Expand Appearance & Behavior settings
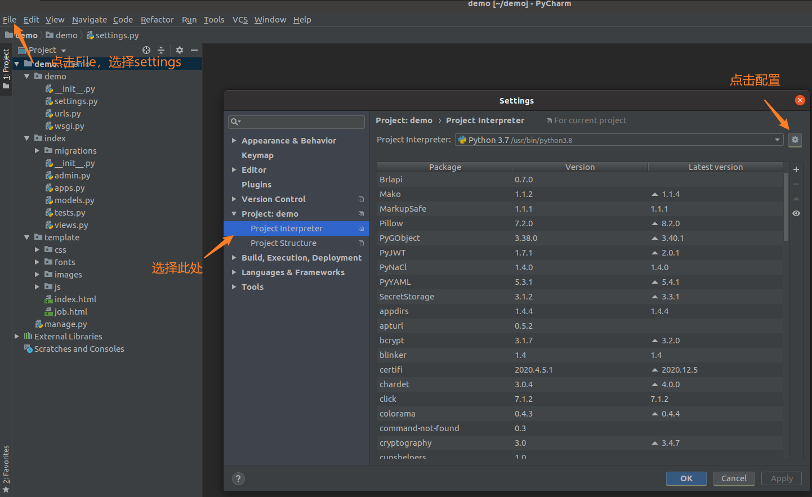Screen dimensions: 812x497 click(x=234, y=141)
